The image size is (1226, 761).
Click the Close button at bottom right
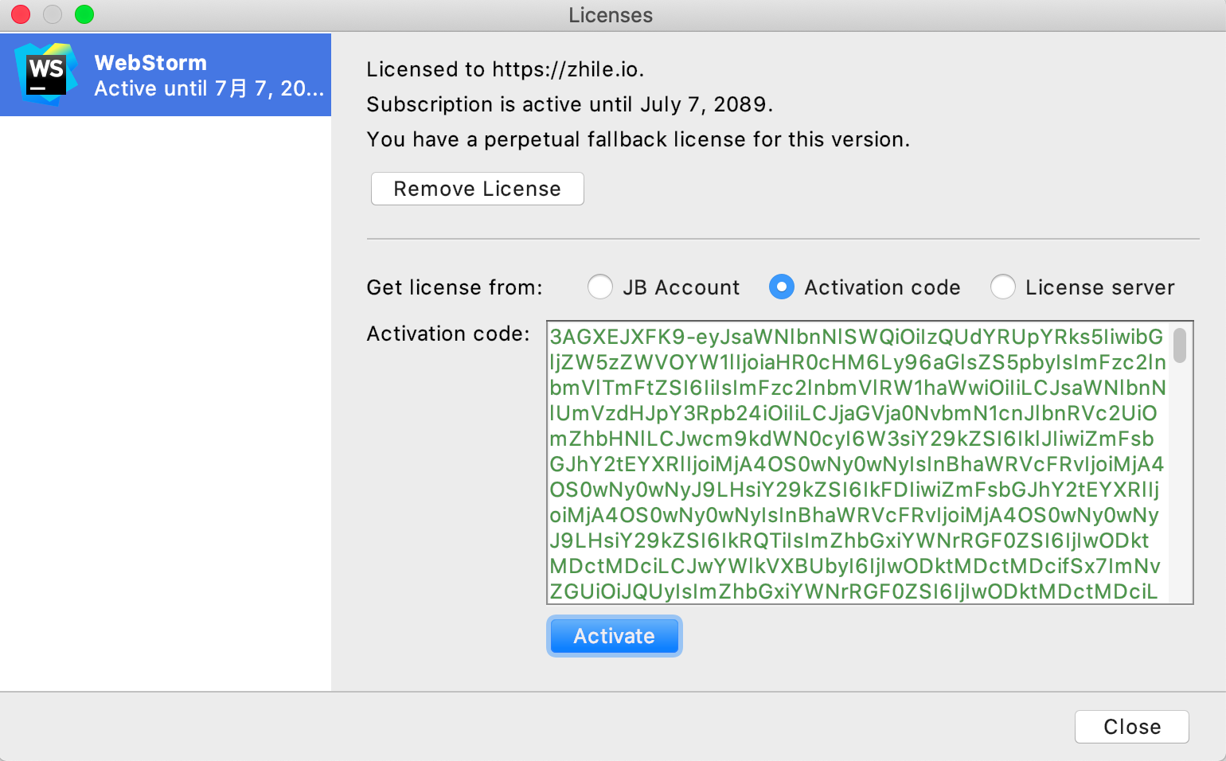[1132, 727]
